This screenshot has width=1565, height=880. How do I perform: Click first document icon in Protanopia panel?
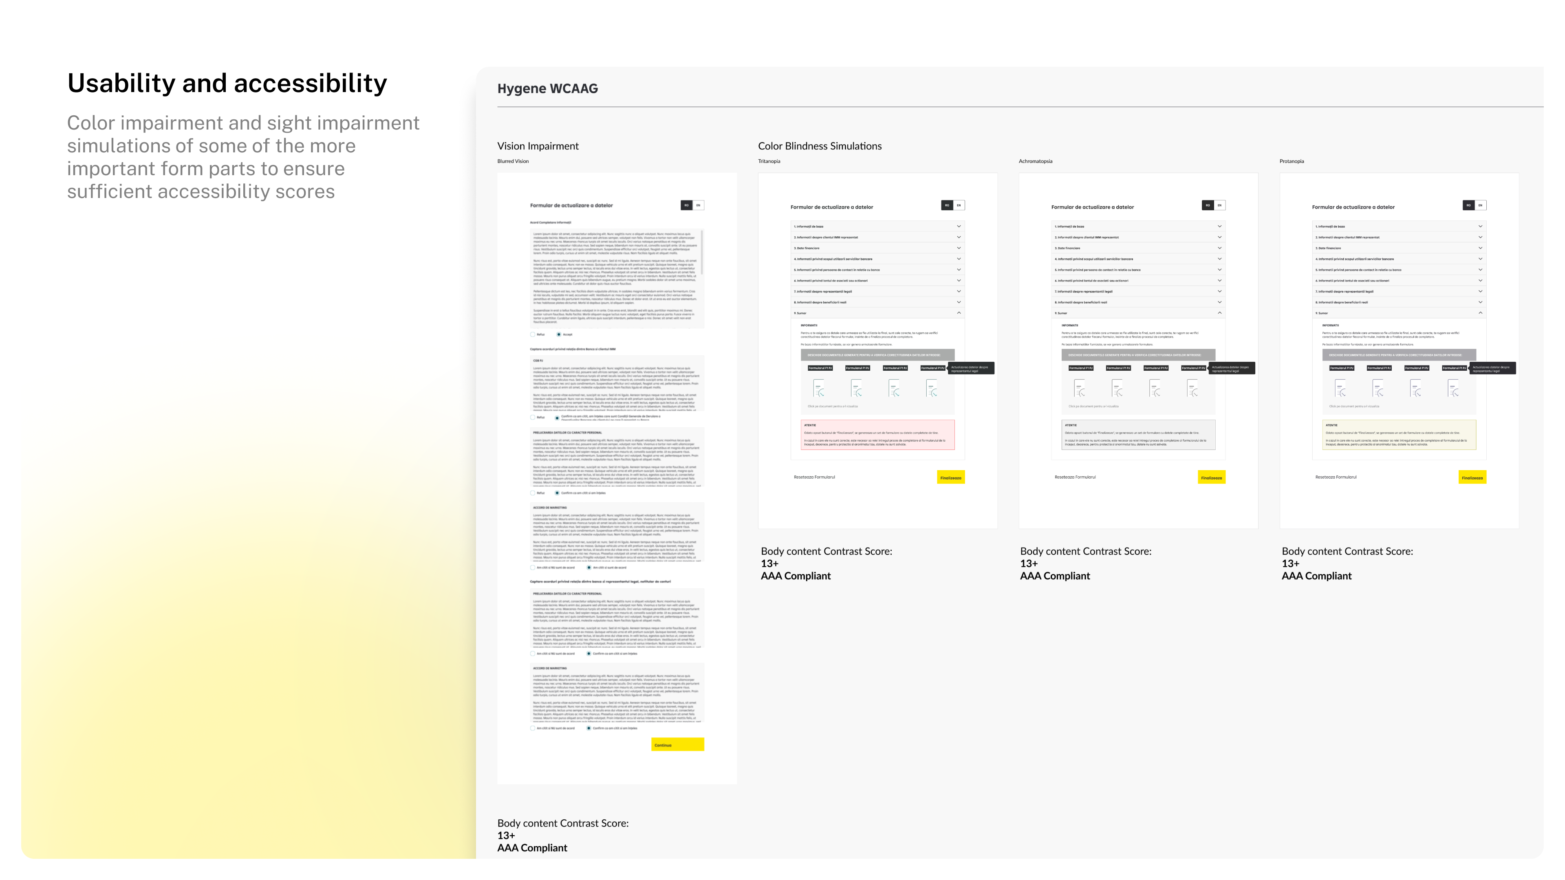point(1340,387)
